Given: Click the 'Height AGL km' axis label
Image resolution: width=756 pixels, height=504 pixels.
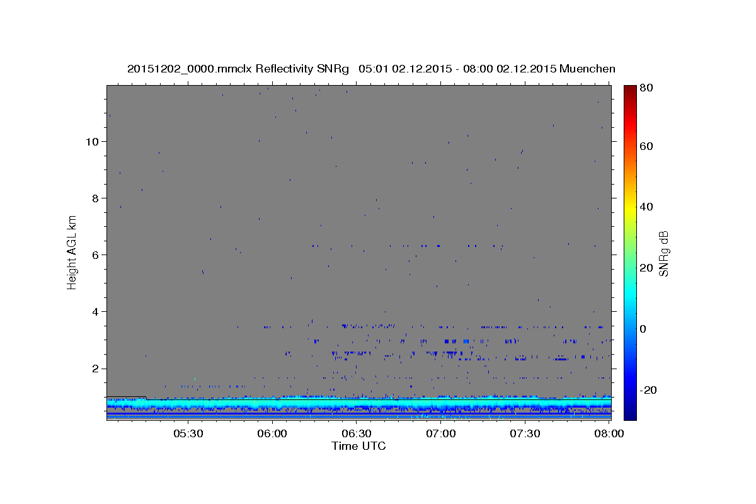Looking at the screenshot, I should point(72,253).
